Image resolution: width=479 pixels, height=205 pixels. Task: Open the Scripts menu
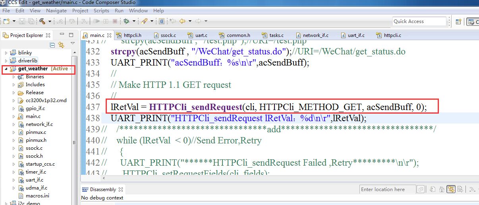point(101,11)
